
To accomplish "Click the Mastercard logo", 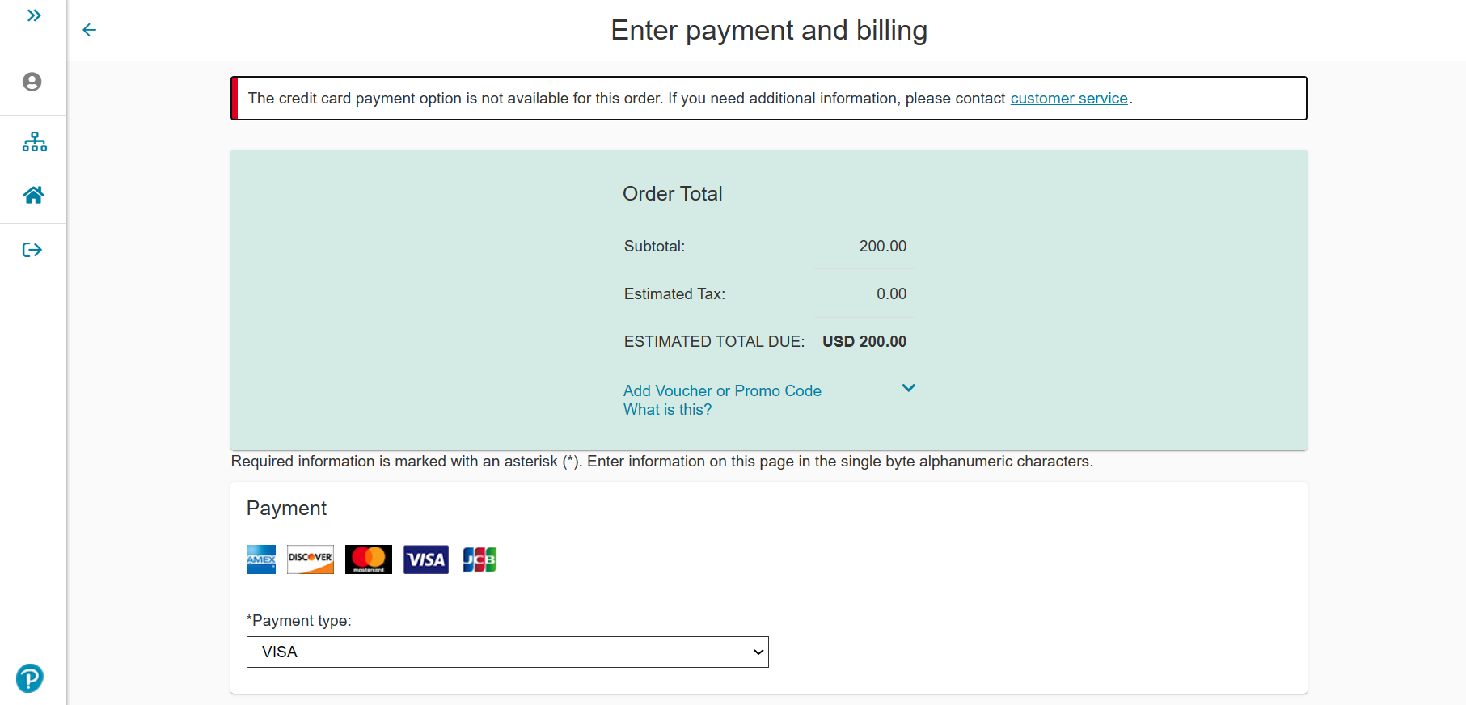I will point(368,559).
